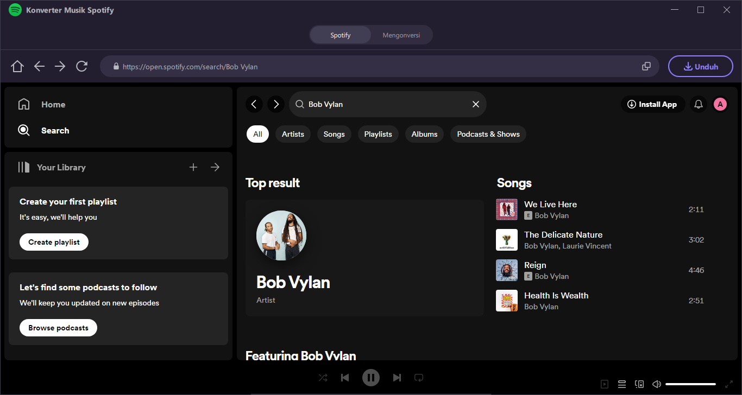
Task: Click the Reign album cover
Action: [507, 270]
